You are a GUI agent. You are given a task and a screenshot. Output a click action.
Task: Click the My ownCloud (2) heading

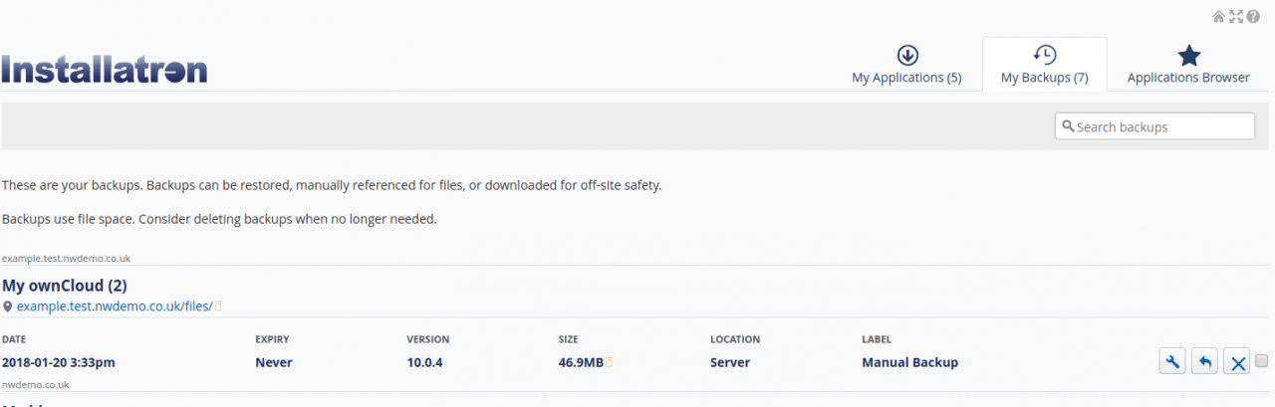pos(65,286)
